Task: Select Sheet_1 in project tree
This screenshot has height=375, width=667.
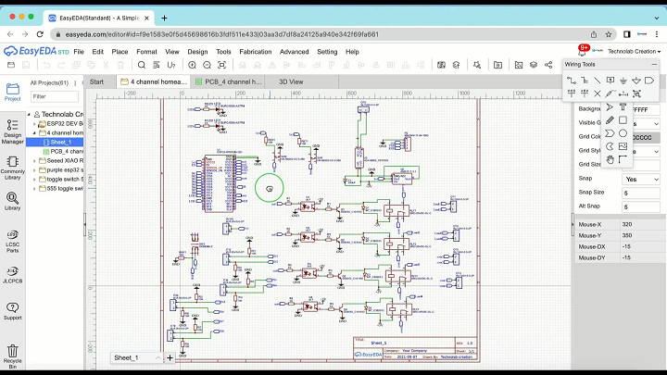Action: coord(60,142)
